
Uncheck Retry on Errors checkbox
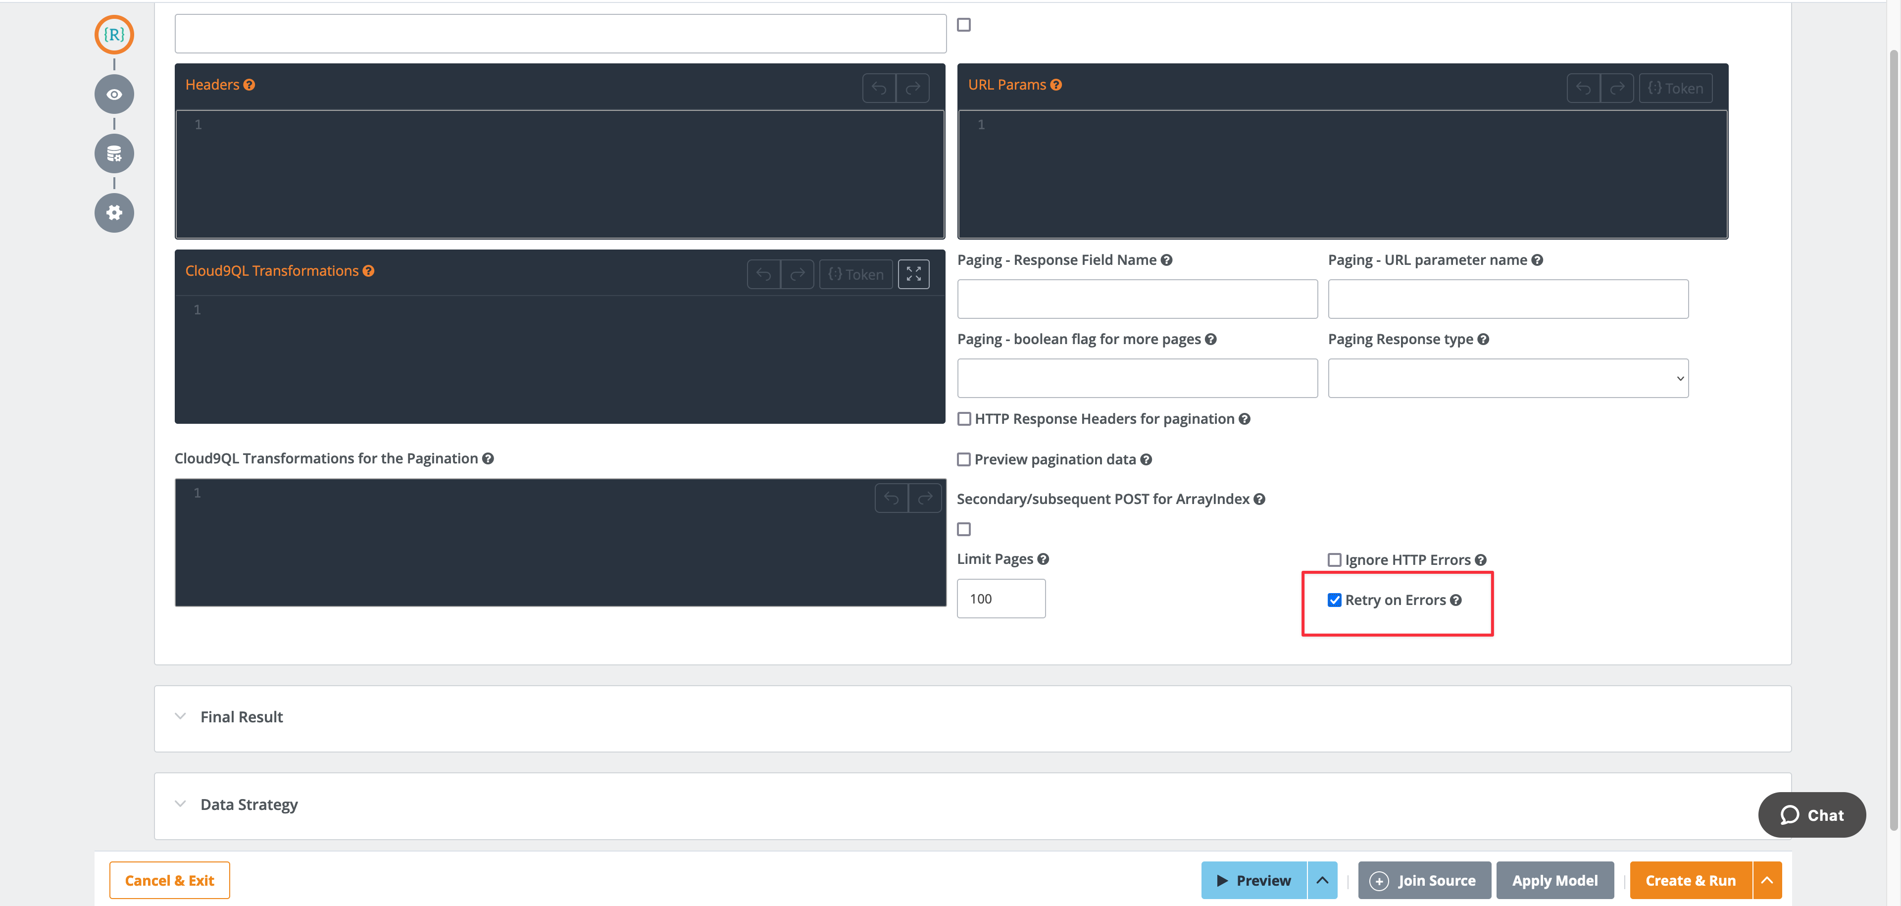1334,600
